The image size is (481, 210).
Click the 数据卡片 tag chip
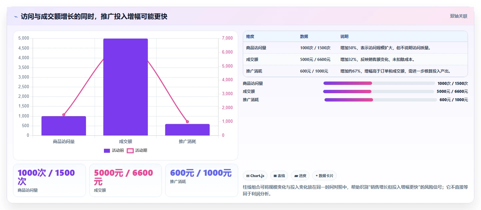[324, 176]
